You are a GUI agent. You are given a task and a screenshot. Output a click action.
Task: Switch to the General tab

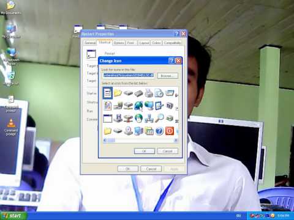tap(90, 43)
